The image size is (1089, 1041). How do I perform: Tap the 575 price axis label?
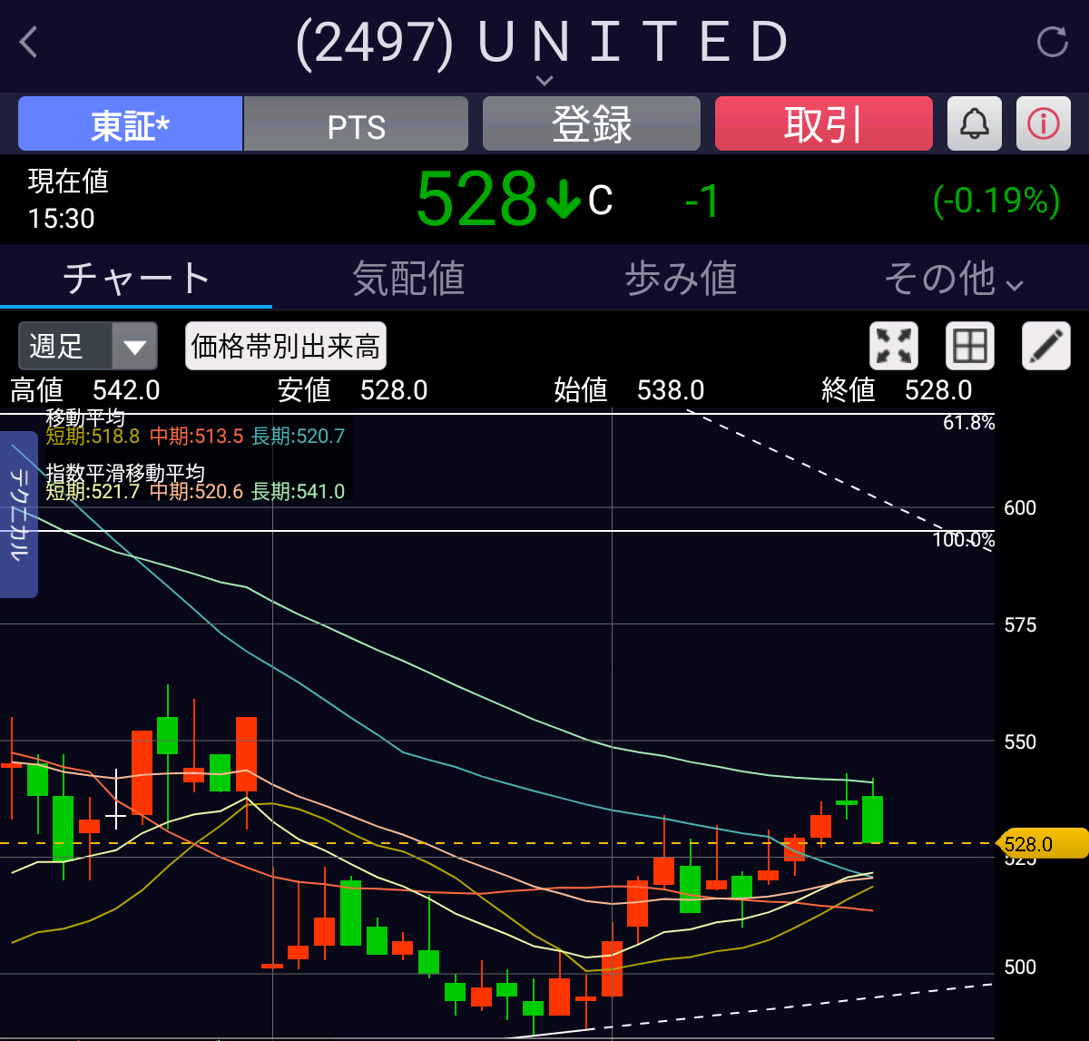pos(1020,625)
